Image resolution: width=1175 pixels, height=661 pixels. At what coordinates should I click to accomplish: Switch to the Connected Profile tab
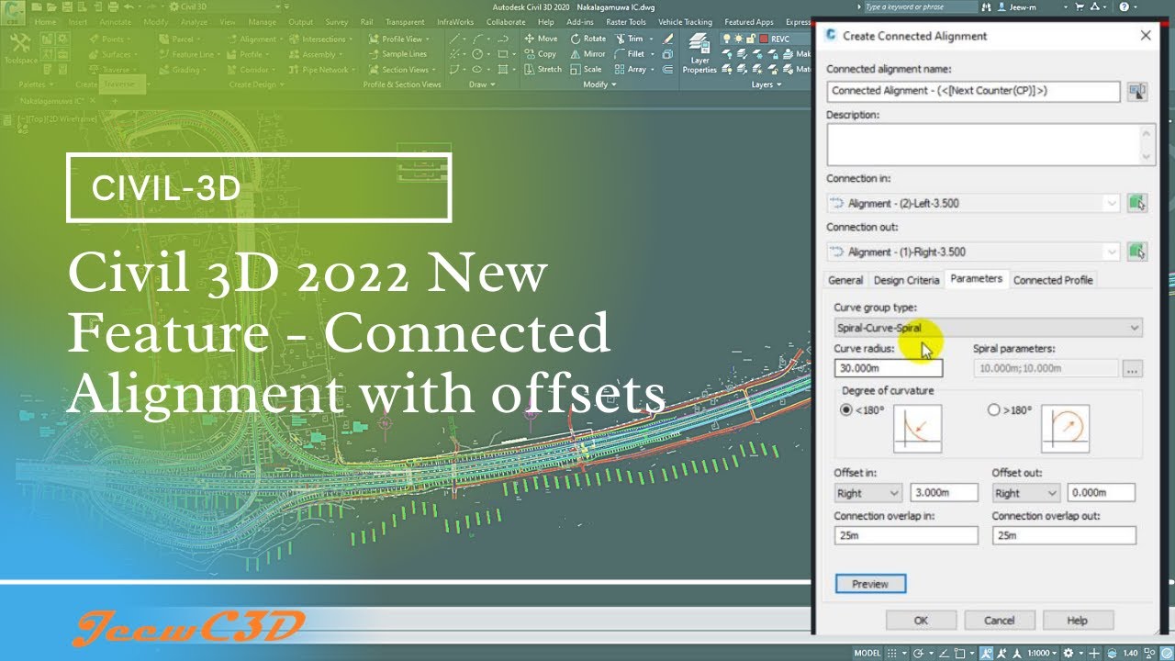(1053, 280)
